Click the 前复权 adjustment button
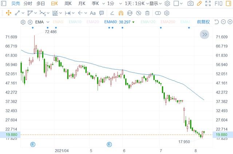 pos(203,22)
